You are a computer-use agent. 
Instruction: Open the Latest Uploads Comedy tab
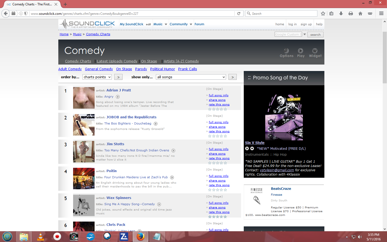pyautogui.click(x=117, y=61)
